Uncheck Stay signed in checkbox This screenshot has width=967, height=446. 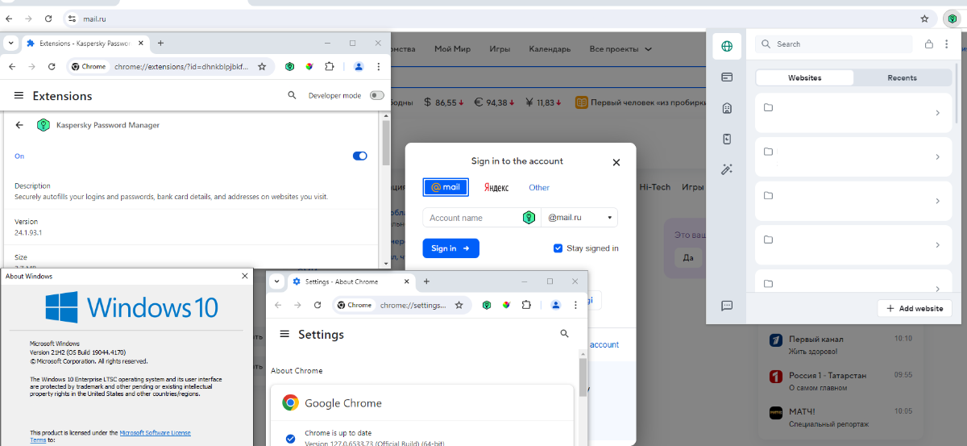pos(558,248)
